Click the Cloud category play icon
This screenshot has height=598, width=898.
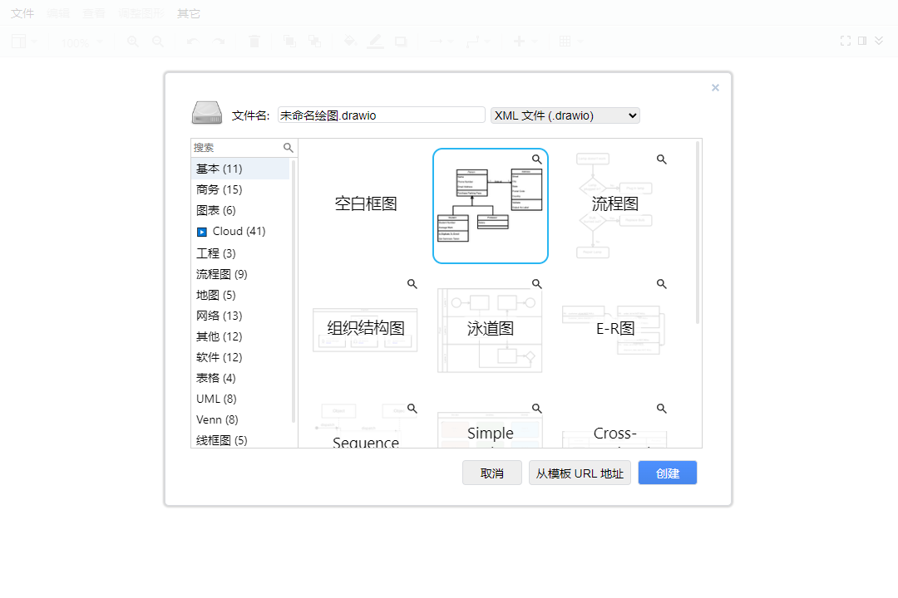[201, 232]
